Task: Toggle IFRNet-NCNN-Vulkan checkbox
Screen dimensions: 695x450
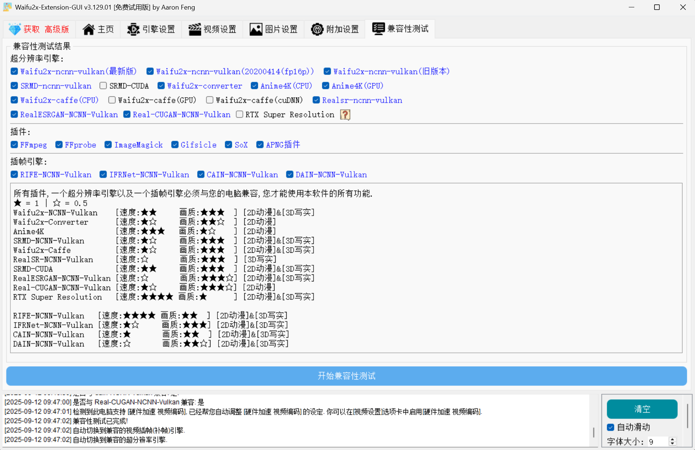Action: [x=103, y=174]
